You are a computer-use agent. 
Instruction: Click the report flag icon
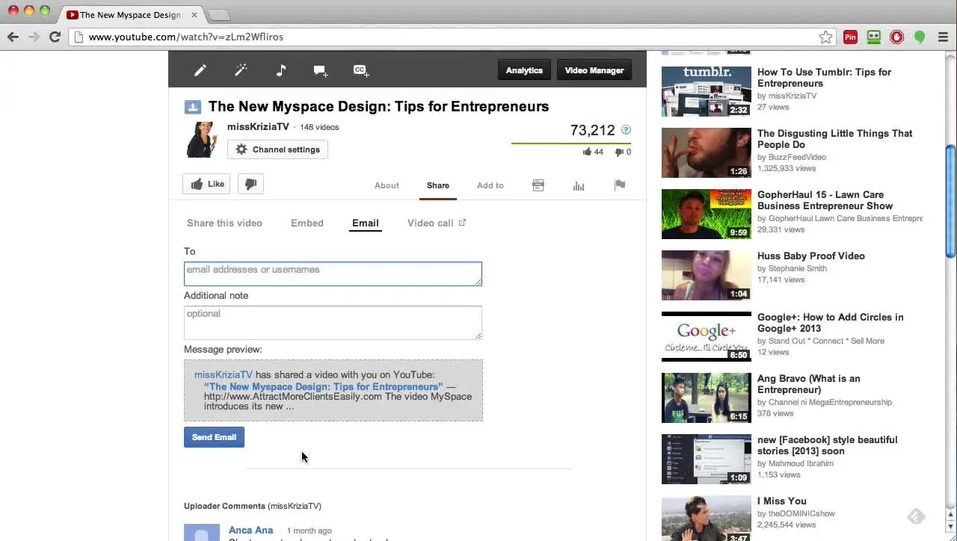pos(620,185)
